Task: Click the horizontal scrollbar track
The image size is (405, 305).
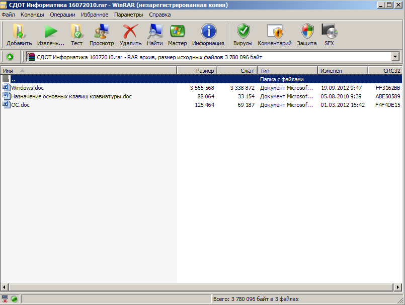Action: click(201, 287)
